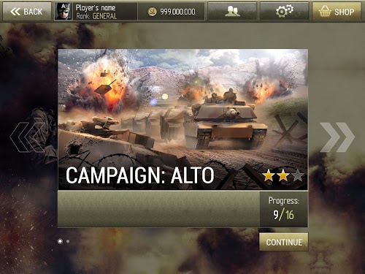Screen dimensions: 365x274
Task: Tap the Progress 9/16 panel
Action: click(284, 209)
